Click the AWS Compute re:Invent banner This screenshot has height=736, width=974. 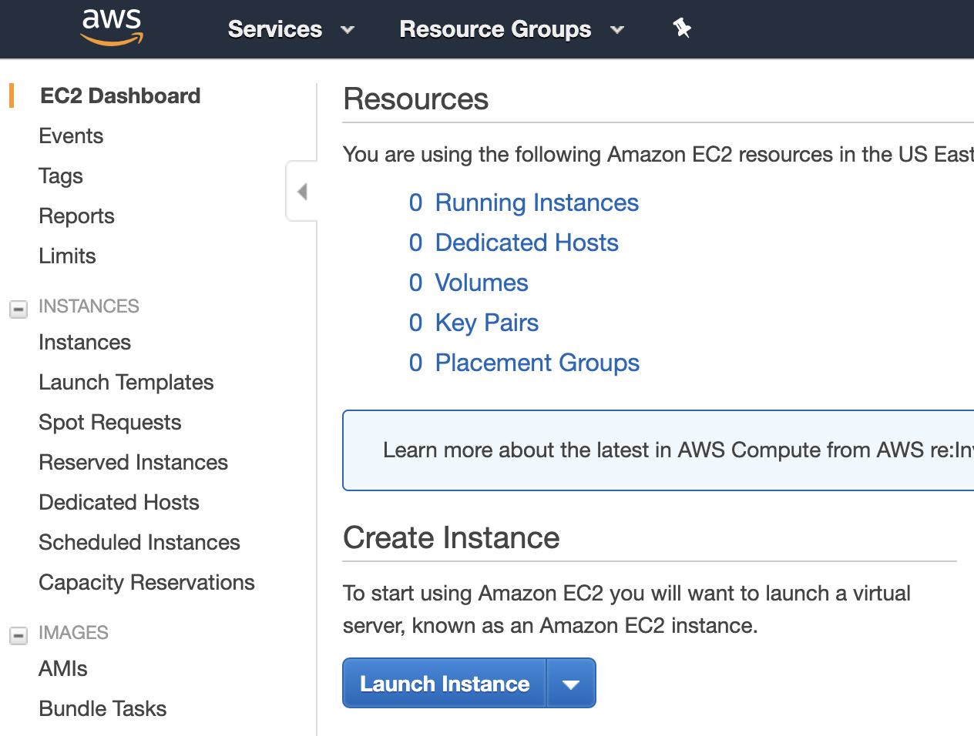(658, 450)
